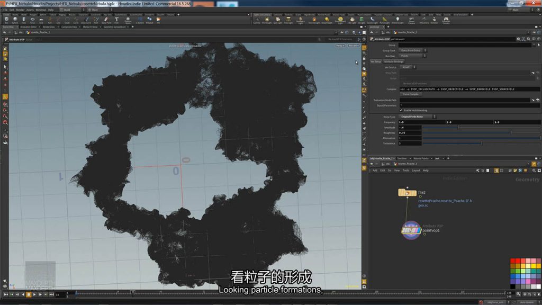Open the Build desktop dropdown
The height and width of the screenshot is (305, 542).
pyautogui.click(x=72, y=10)
